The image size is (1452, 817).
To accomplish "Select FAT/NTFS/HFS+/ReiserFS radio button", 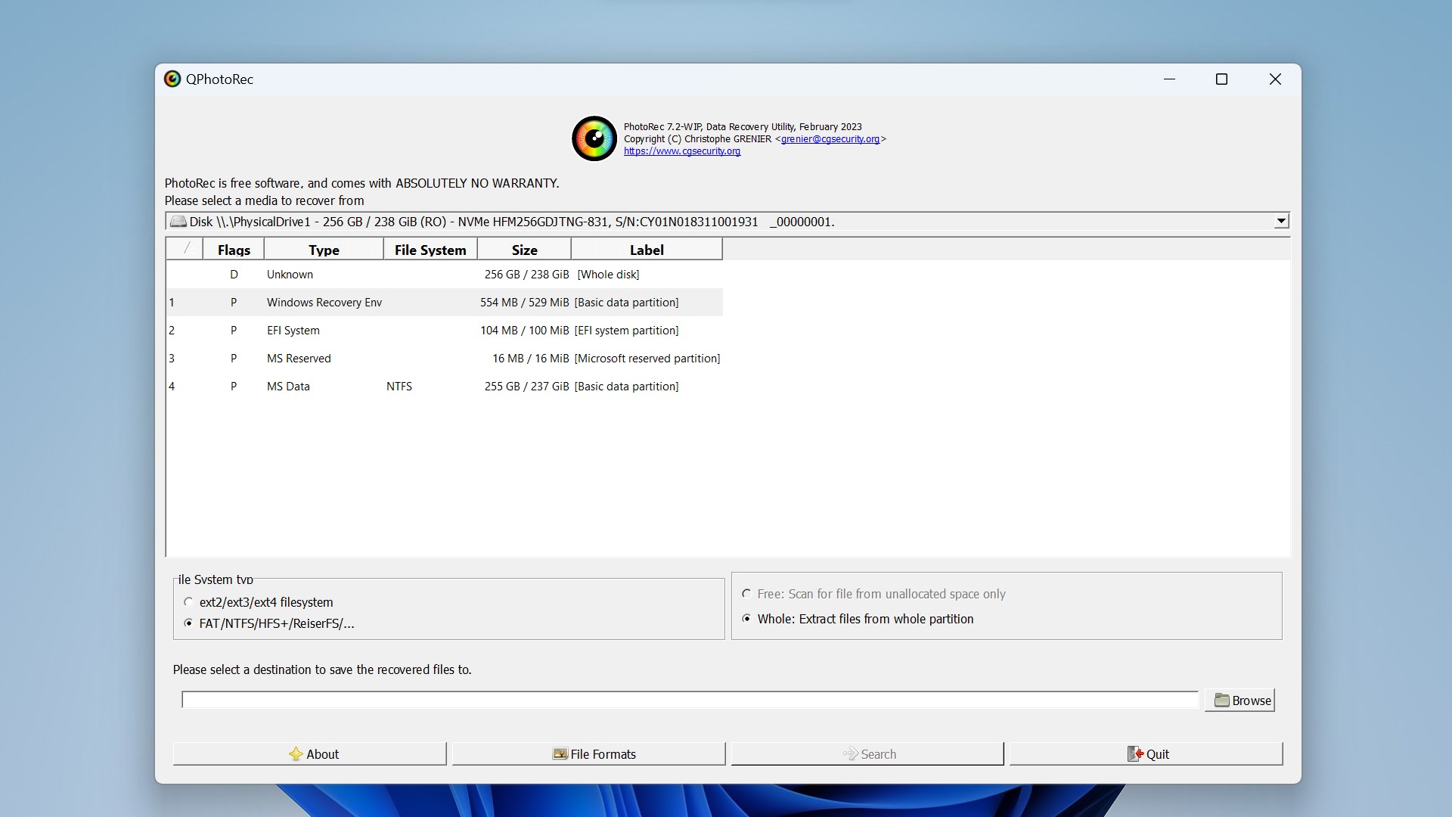I will 190,623.
